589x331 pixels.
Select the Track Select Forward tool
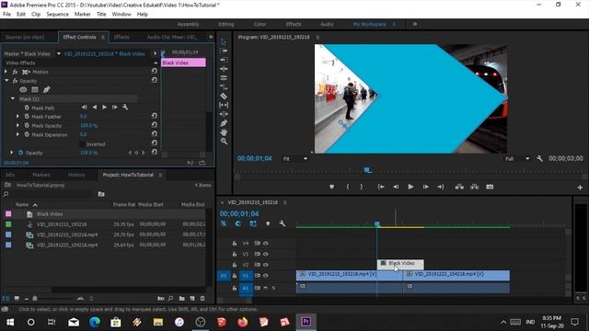click(x=224, y=51)
